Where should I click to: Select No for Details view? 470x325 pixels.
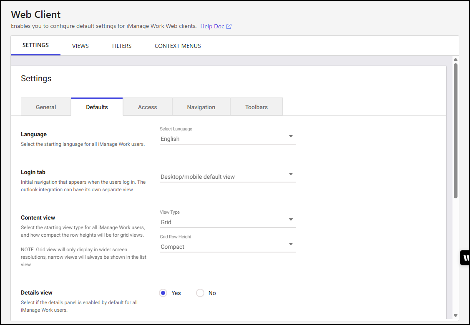[x=200, y=293]
